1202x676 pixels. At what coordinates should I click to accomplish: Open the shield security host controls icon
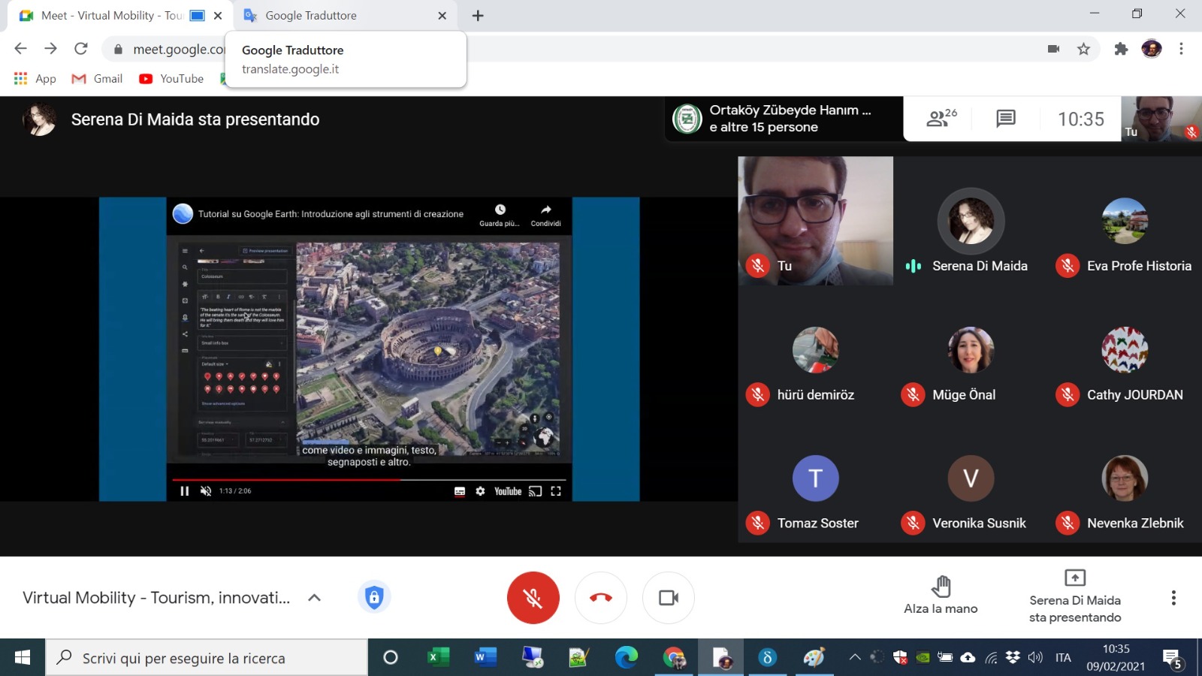click(374, 597)
